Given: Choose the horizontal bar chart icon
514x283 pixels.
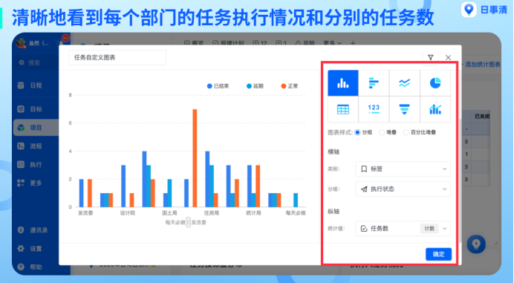Looking at the screenshot, I should pyautogui.click(x=374, y=83).
